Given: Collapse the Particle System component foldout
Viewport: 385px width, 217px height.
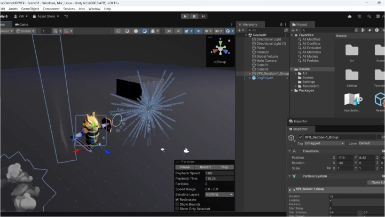Looking at the screenshot, I should 289,176.
